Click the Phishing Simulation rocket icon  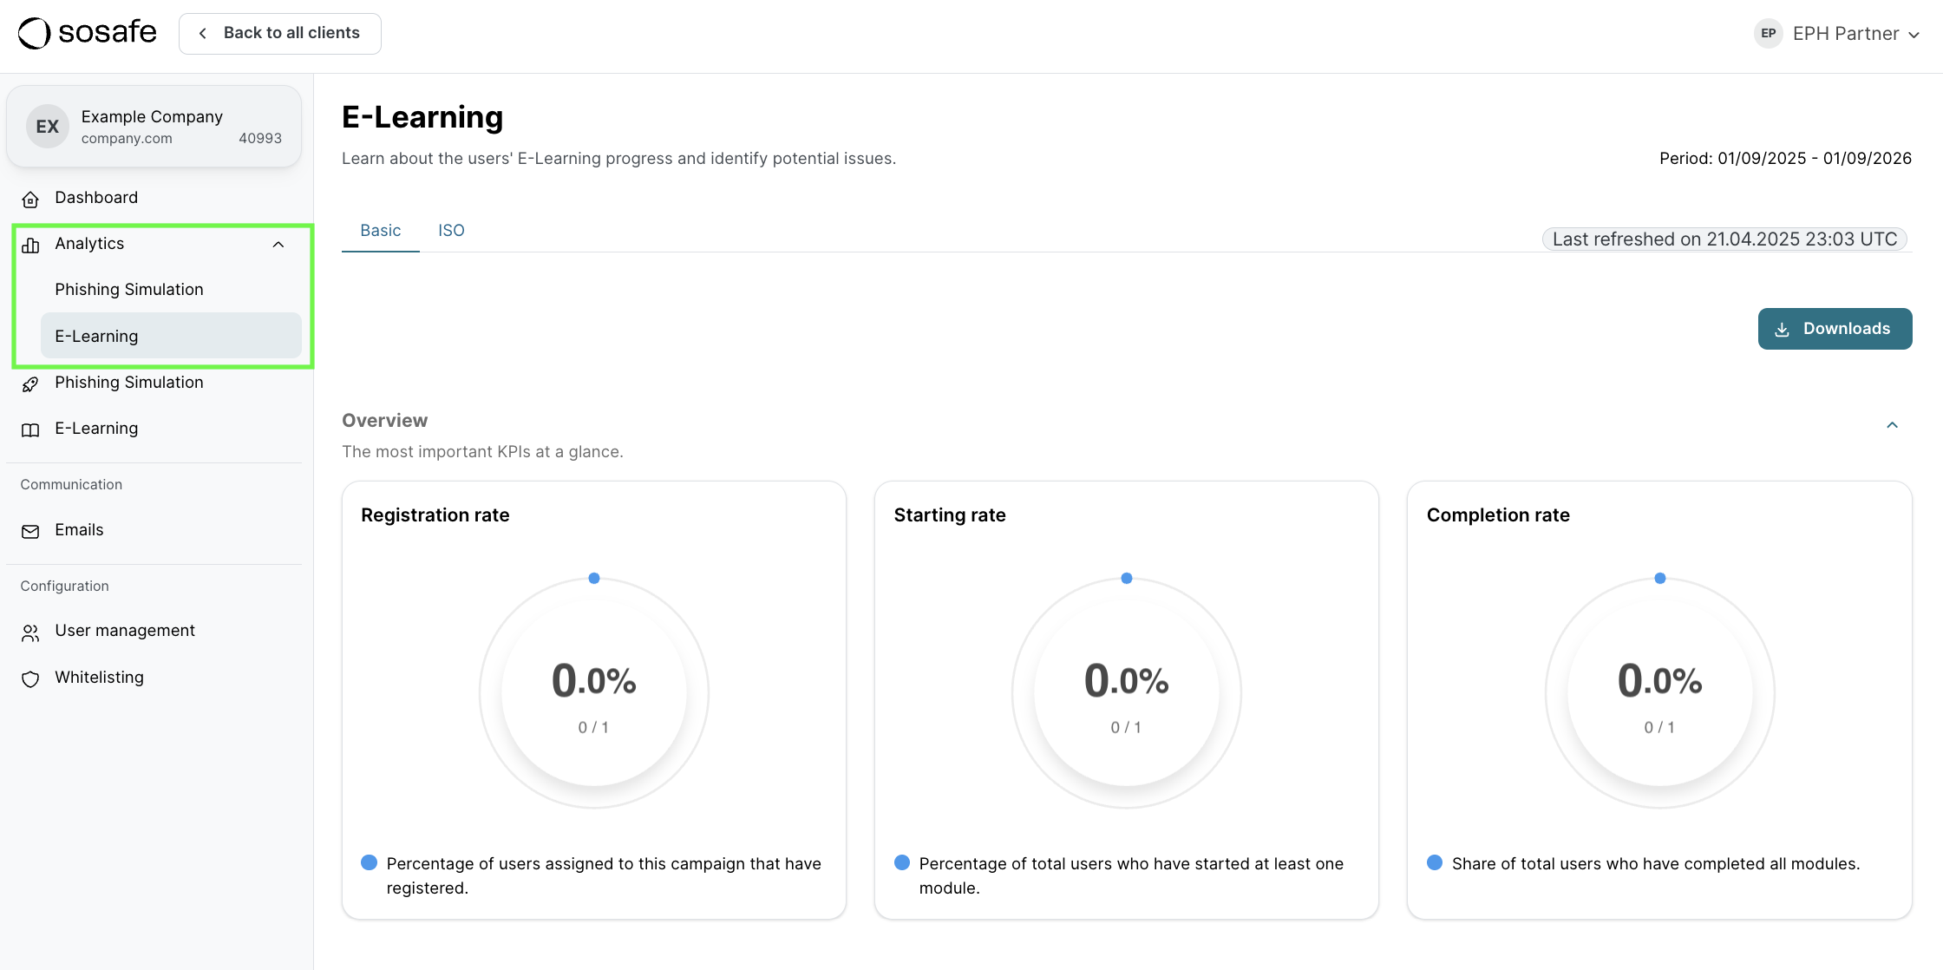coord(30,383)
